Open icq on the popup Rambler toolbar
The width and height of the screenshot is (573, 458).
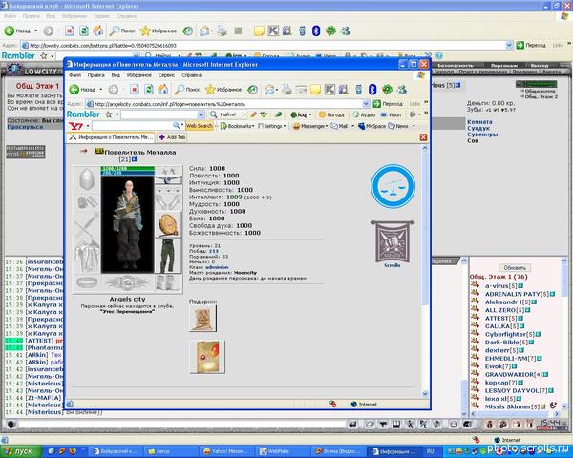[300, 114]
